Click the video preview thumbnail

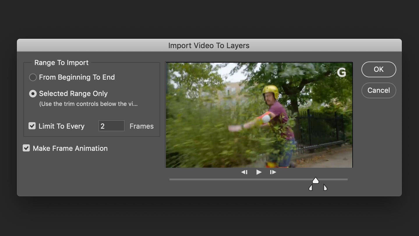tap(259, 114)
